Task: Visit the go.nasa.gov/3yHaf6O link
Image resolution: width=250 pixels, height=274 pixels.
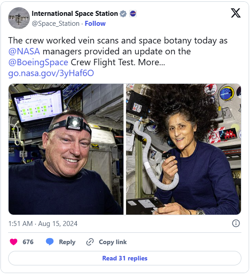Action: click(x=51, y=73)
